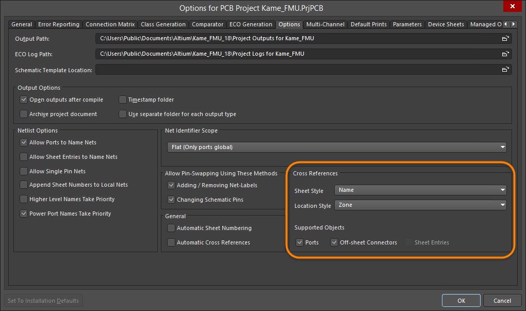Image resolution: width=526 pixels, height=311 pixels.
Task: Click browse folder icon for Output Path
Action: [506, 39]
